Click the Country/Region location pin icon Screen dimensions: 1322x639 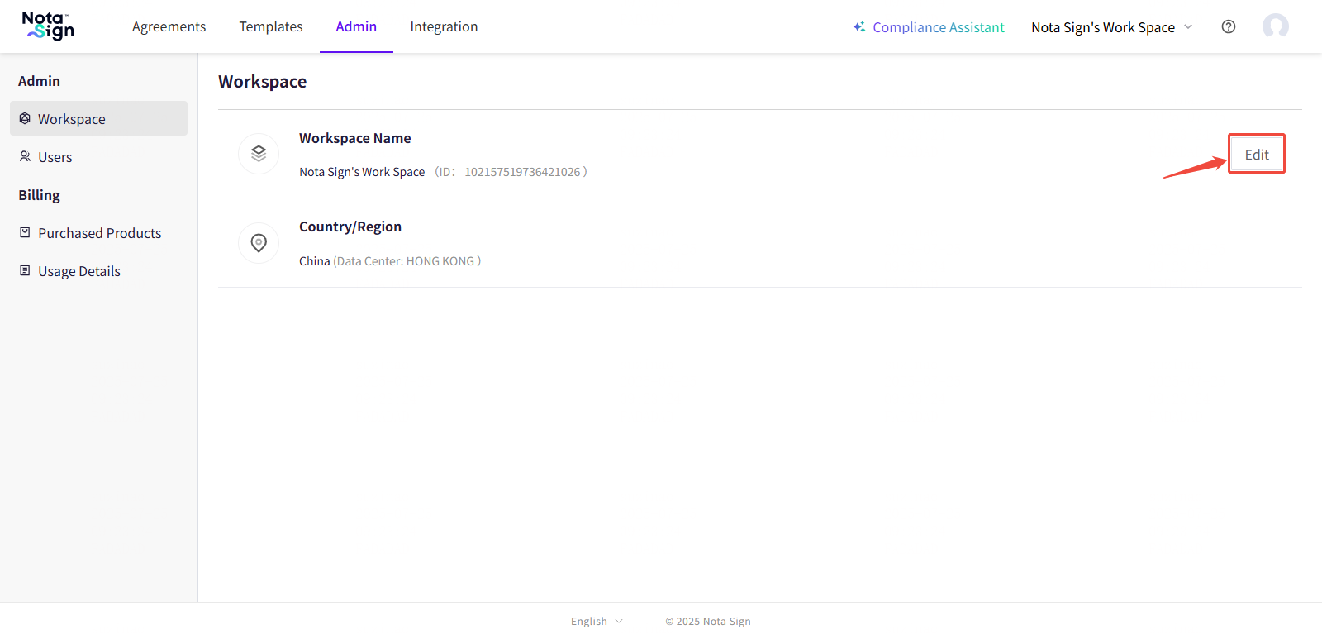(x=259, y=243)
